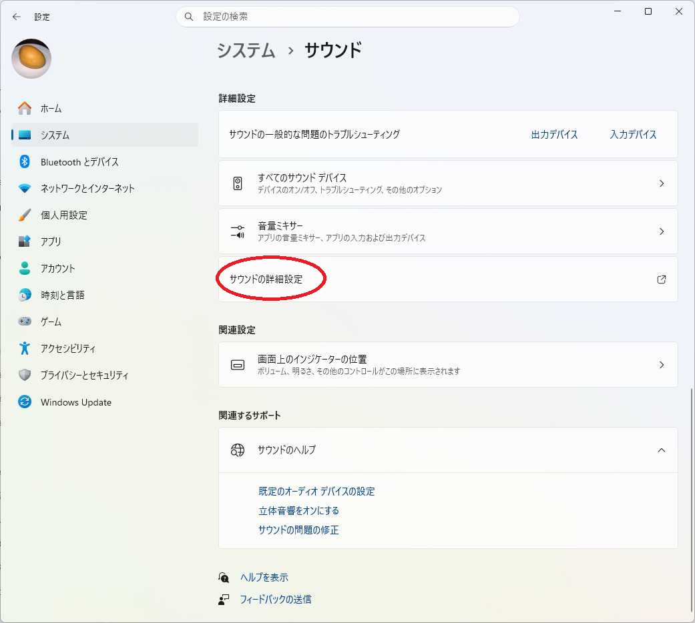Image resolution: width=695 pixels, height=623 pixels.
Task: Click the 出力デバイス troubleshooting link
Action: (x=554, y=134)
